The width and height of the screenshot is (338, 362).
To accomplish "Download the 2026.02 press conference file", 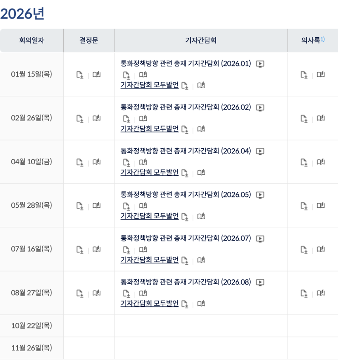I will tap(126, 119).
